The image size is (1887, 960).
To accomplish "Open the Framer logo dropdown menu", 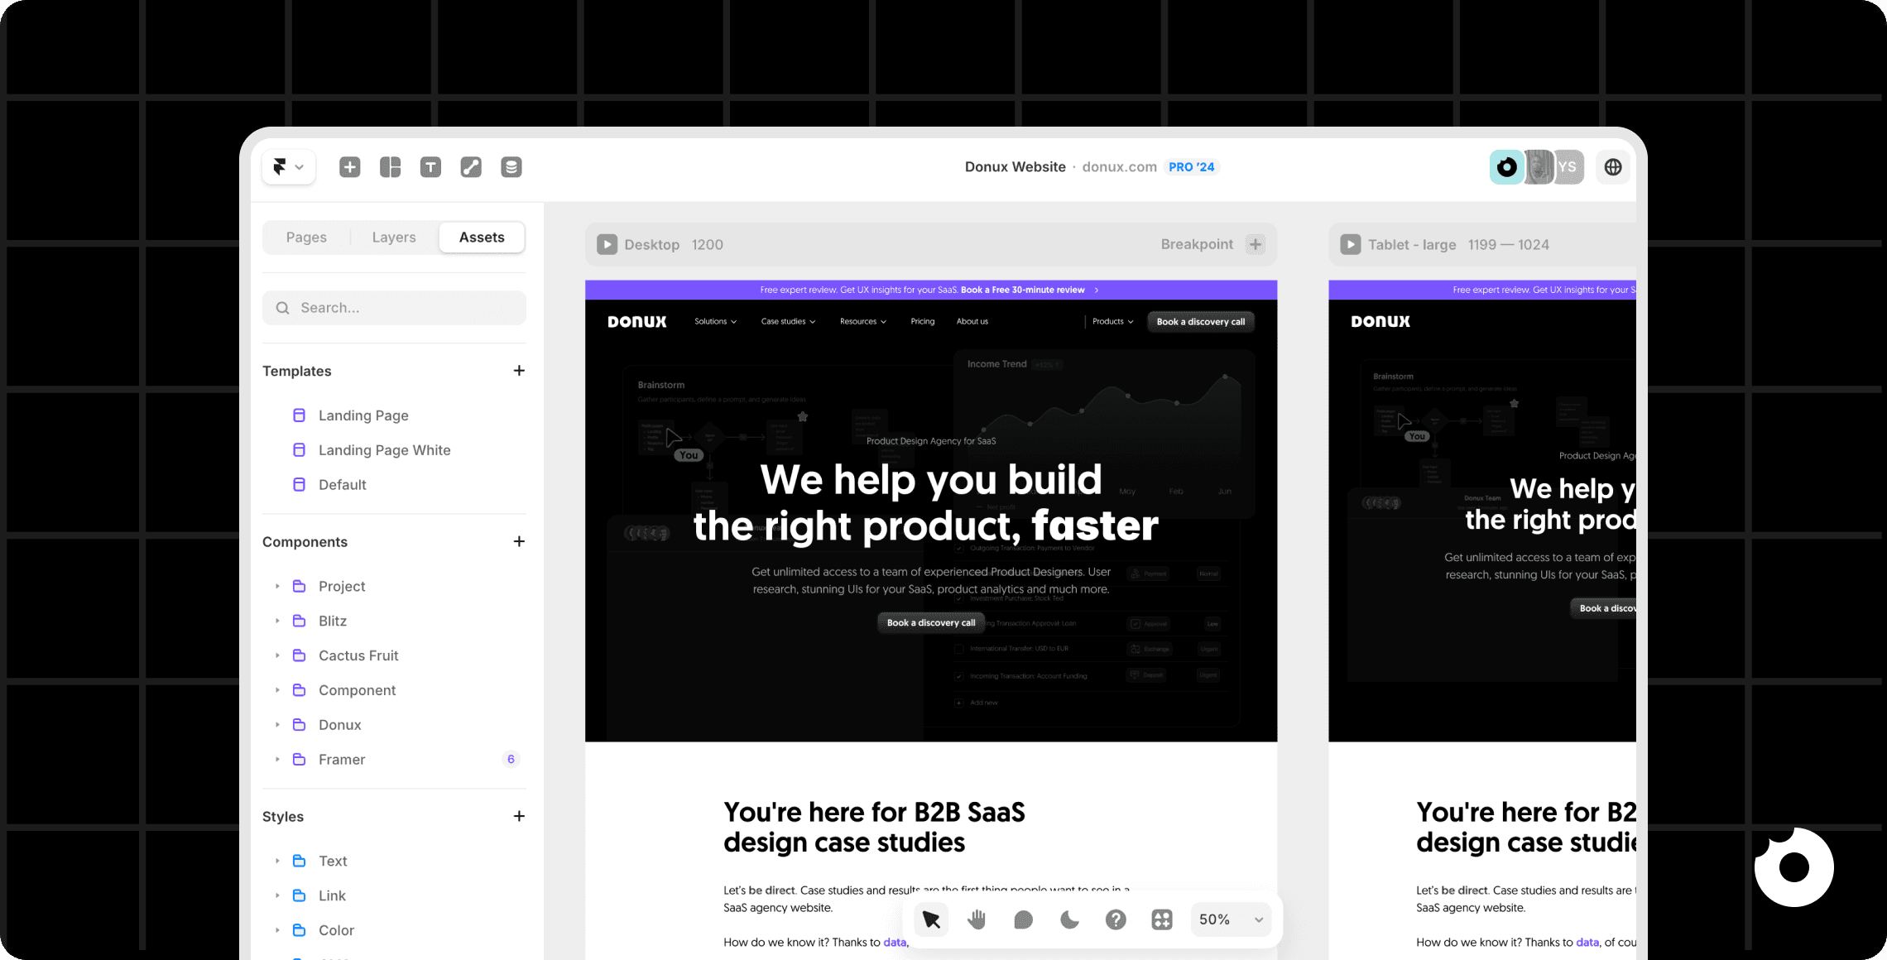I will click(x=288, y=166).
